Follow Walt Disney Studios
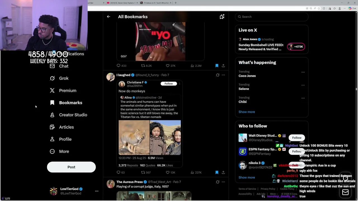This screenshot has height=201, width=358. coord(297,138)
